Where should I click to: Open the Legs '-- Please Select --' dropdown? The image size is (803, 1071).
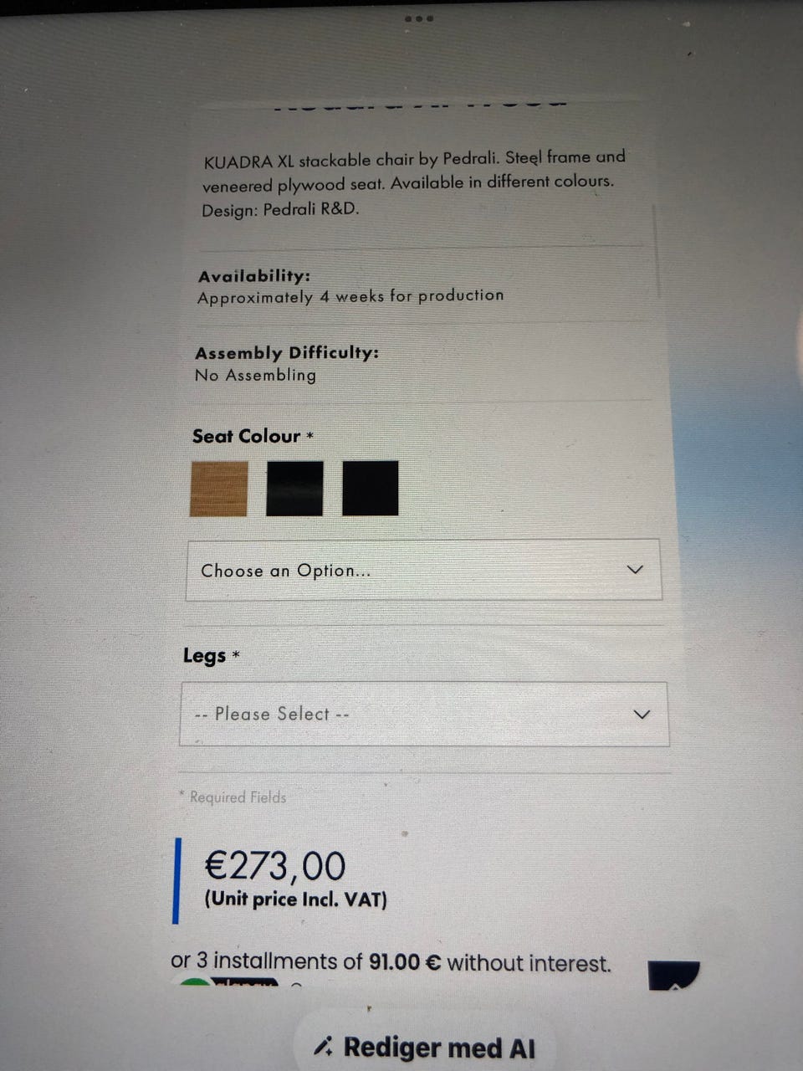424,714
